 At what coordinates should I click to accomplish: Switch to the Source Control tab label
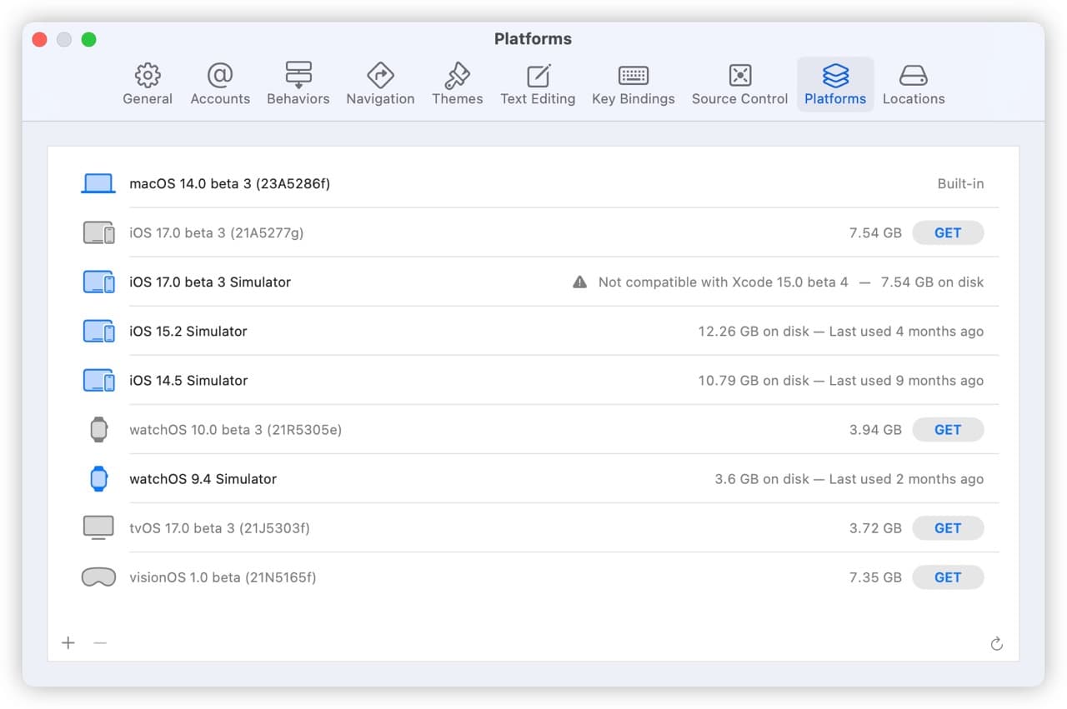point(740,98)
